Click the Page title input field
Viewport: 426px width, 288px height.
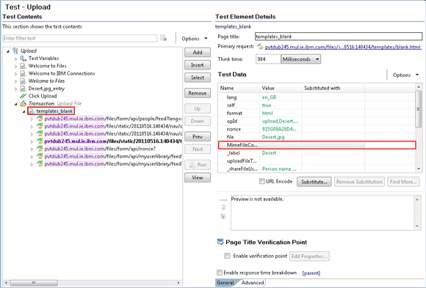339,37
